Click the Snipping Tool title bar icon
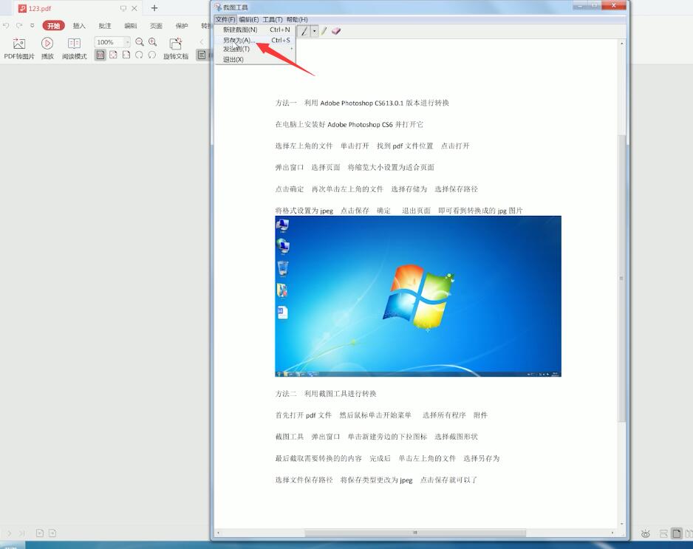 pyautogui.click(x=218, y=7)
